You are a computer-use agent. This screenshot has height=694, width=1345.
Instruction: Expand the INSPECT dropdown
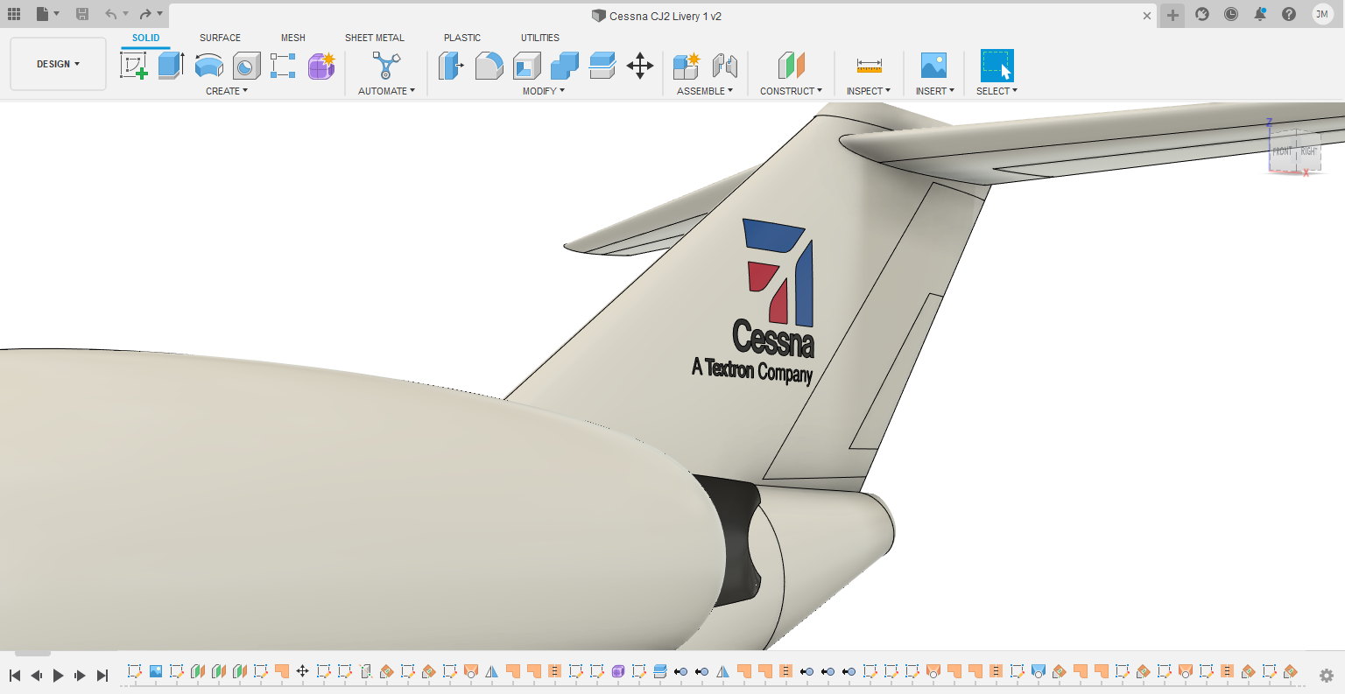tap(869, 91)
